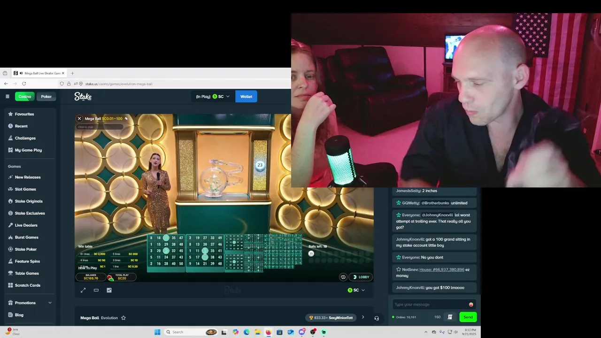
Task: Click the Balance SC168.76 display
Action: (x=91, y=277)
